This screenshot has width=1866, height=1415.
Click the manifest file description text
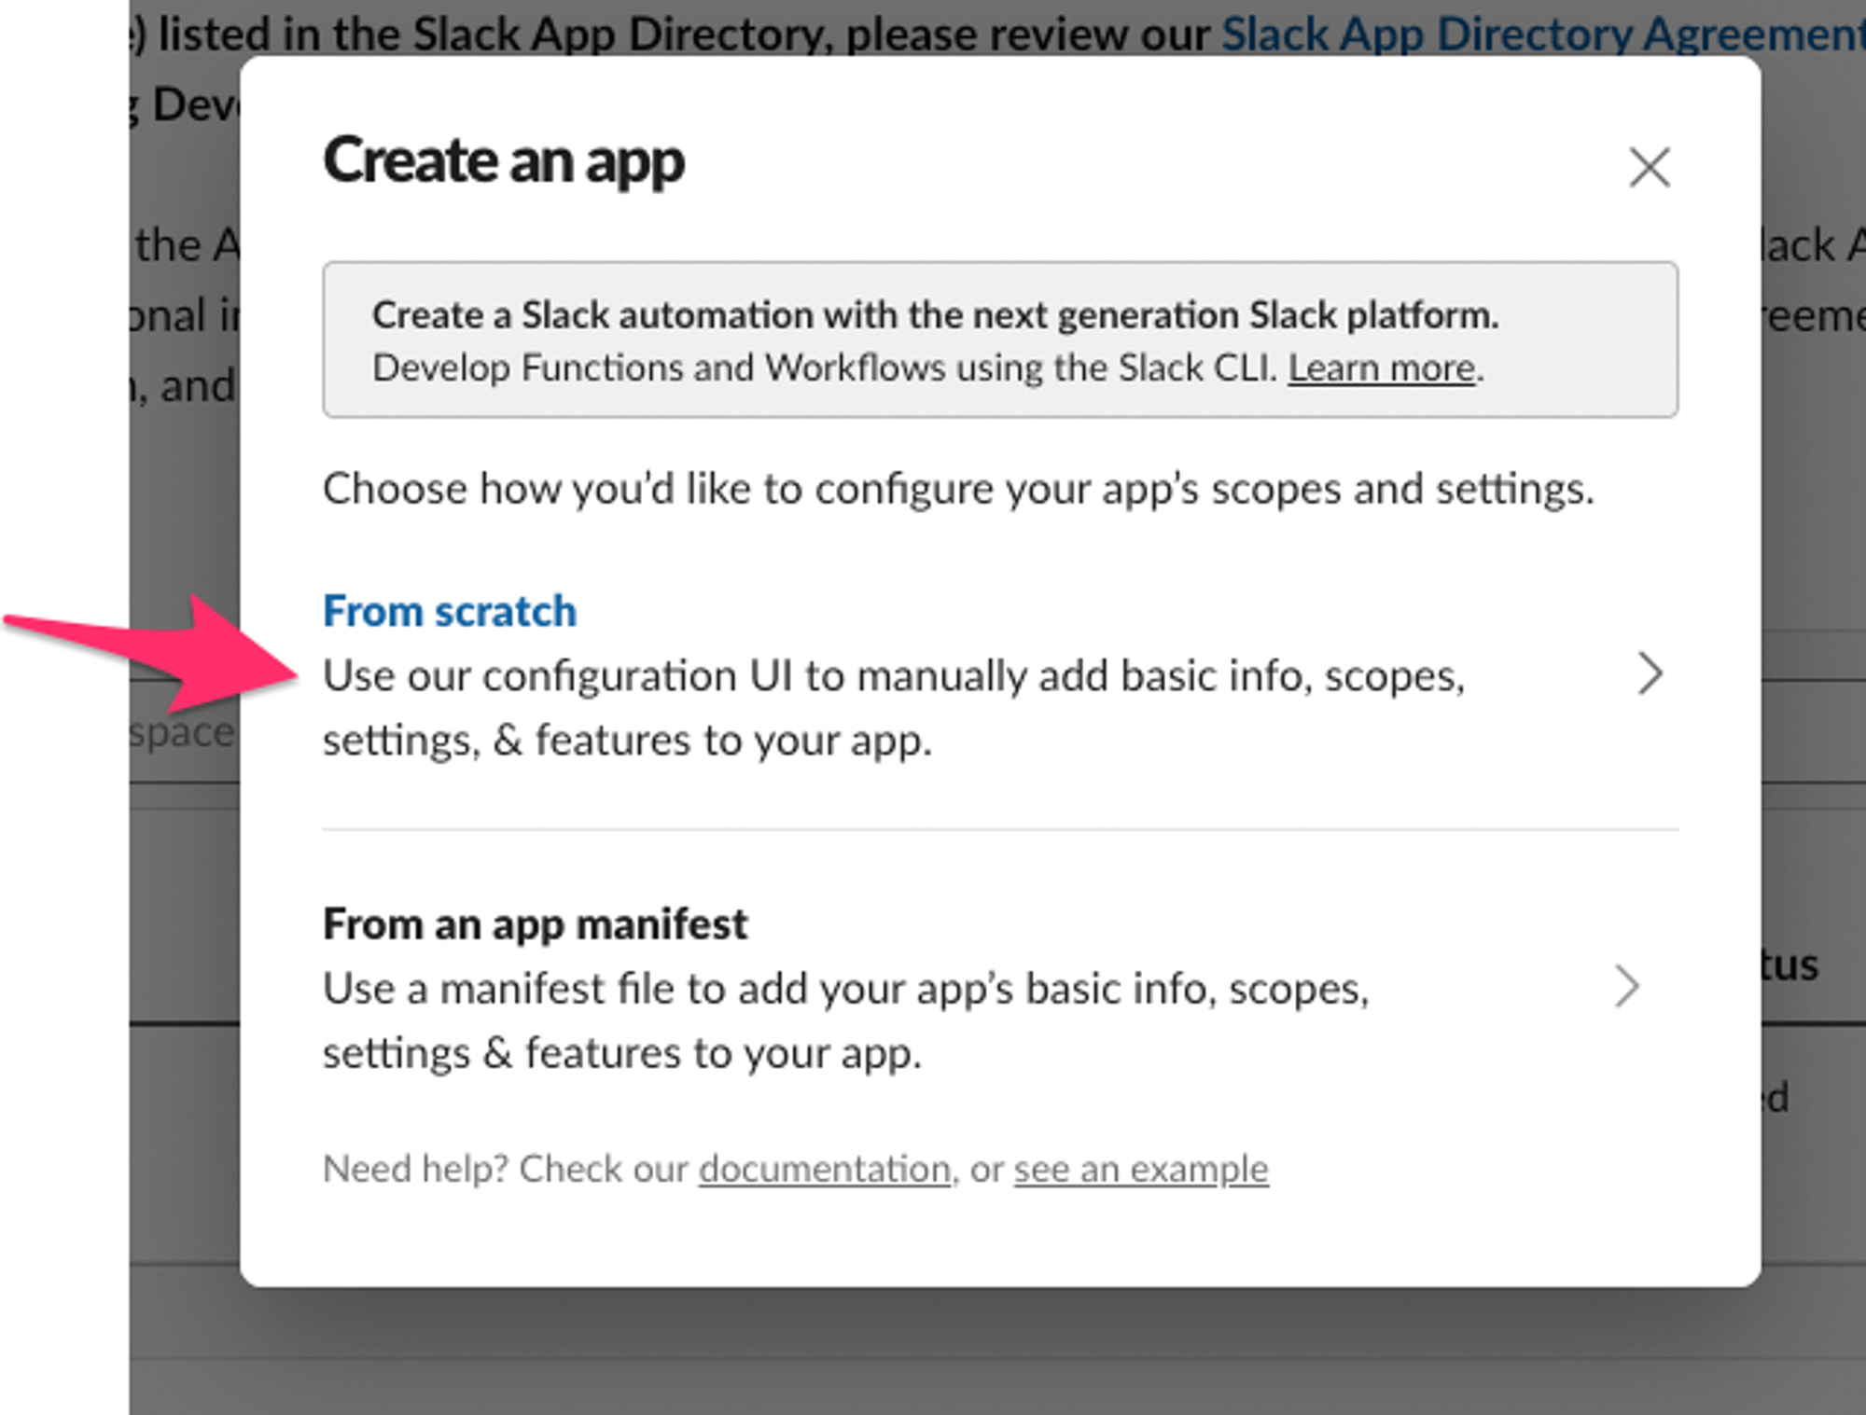tap(845, 1020)
